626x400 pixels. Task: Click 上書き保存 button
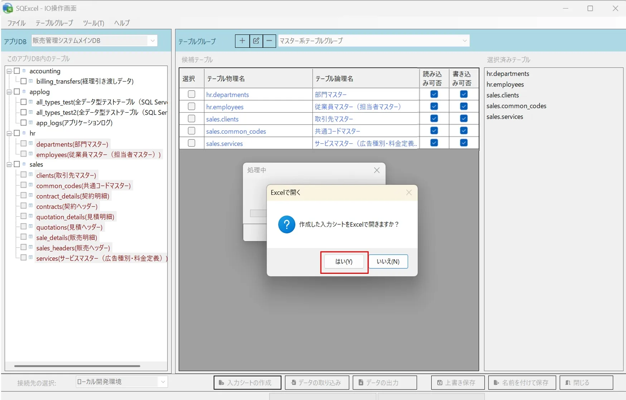click(x=458, y=382)
